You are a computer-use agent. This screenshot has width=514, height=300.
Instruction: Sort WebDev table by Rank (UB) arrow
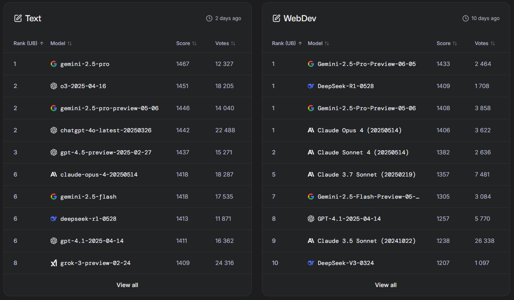coord(300,43)
